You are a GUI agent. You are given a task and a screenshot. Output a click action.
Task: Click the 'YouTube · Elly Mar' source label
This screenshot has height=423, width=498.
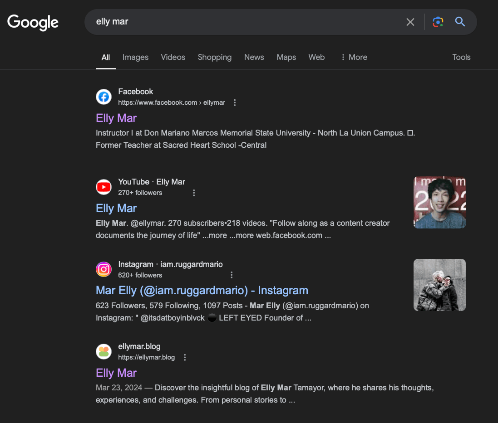coord(152,182)
